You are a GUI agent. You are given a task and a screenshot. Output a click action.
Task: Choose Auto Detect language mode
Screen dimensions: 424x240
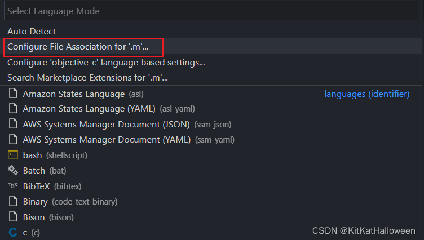[x=32, y=32]
